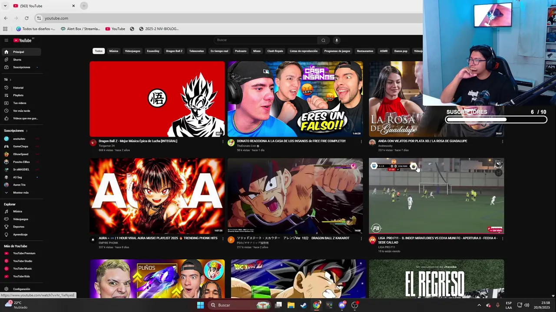The image size is (556, 312).
Task: Click the search magnifier button
Action: (323, 40)
